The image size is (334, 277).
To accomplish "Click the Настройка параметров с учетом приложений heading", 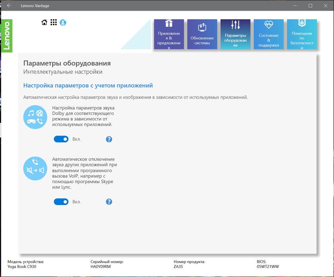I will point(88,85).
